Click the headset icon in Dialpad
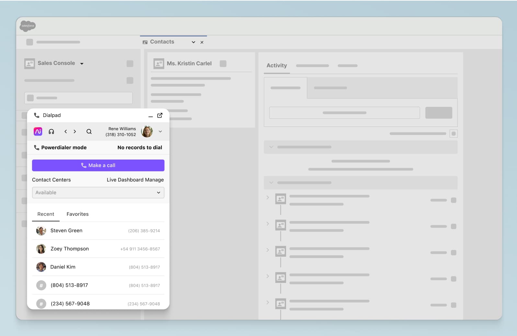Screen dimensions: 517x336 click(51, 131)
